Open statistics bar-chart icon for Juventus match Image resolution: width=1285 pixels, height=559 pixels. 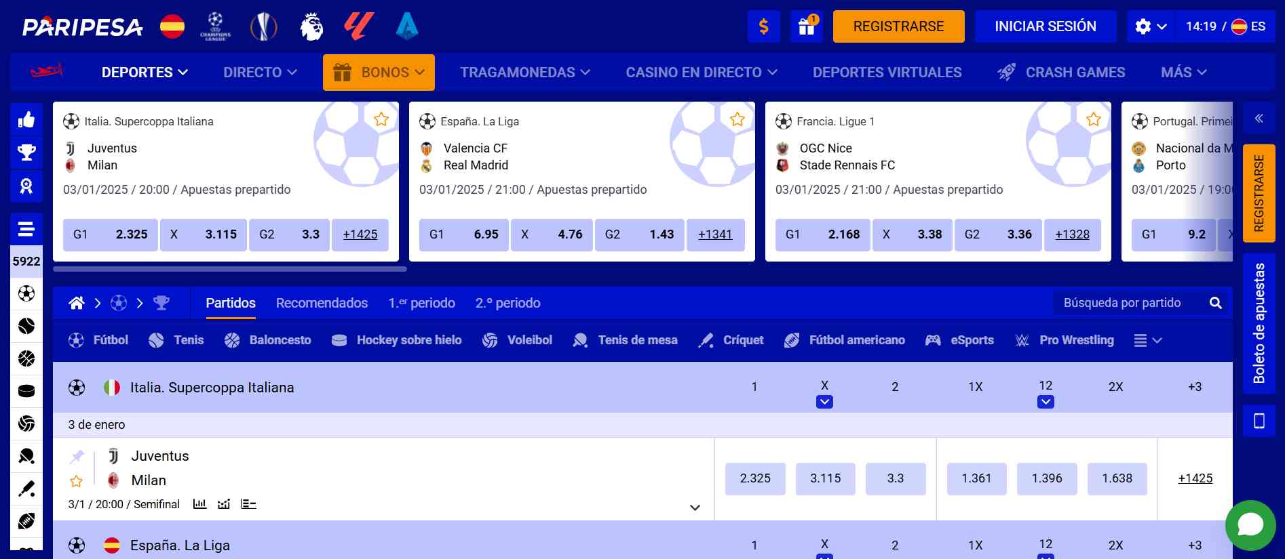[x=199, y=503]
